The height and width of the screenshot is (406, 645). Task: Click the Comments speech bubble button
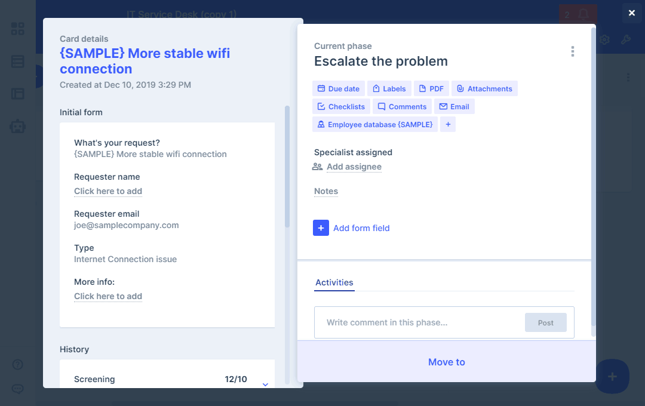(402, 107)
